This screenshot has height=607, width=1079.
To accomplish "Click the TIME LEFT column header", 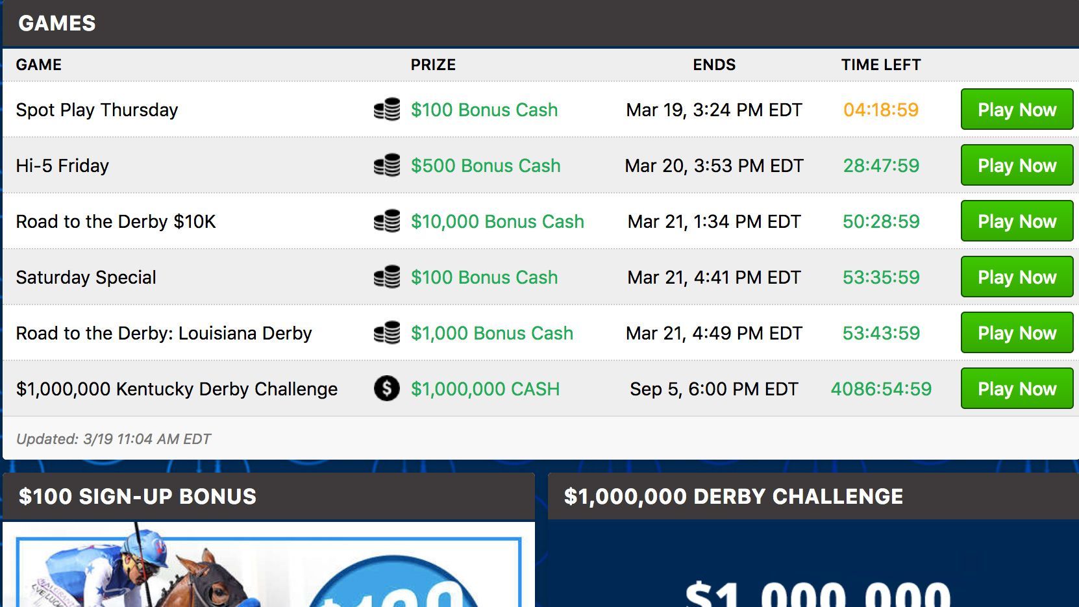I will [881, 65].
